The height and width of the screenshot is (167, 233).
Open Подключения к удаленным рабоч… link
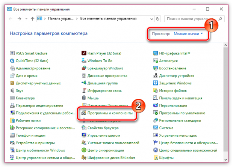click(x=45, y=113)
